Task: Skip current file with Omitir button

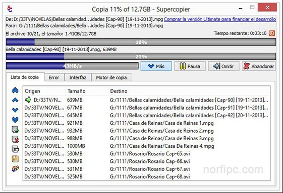Action: point(223,66)
